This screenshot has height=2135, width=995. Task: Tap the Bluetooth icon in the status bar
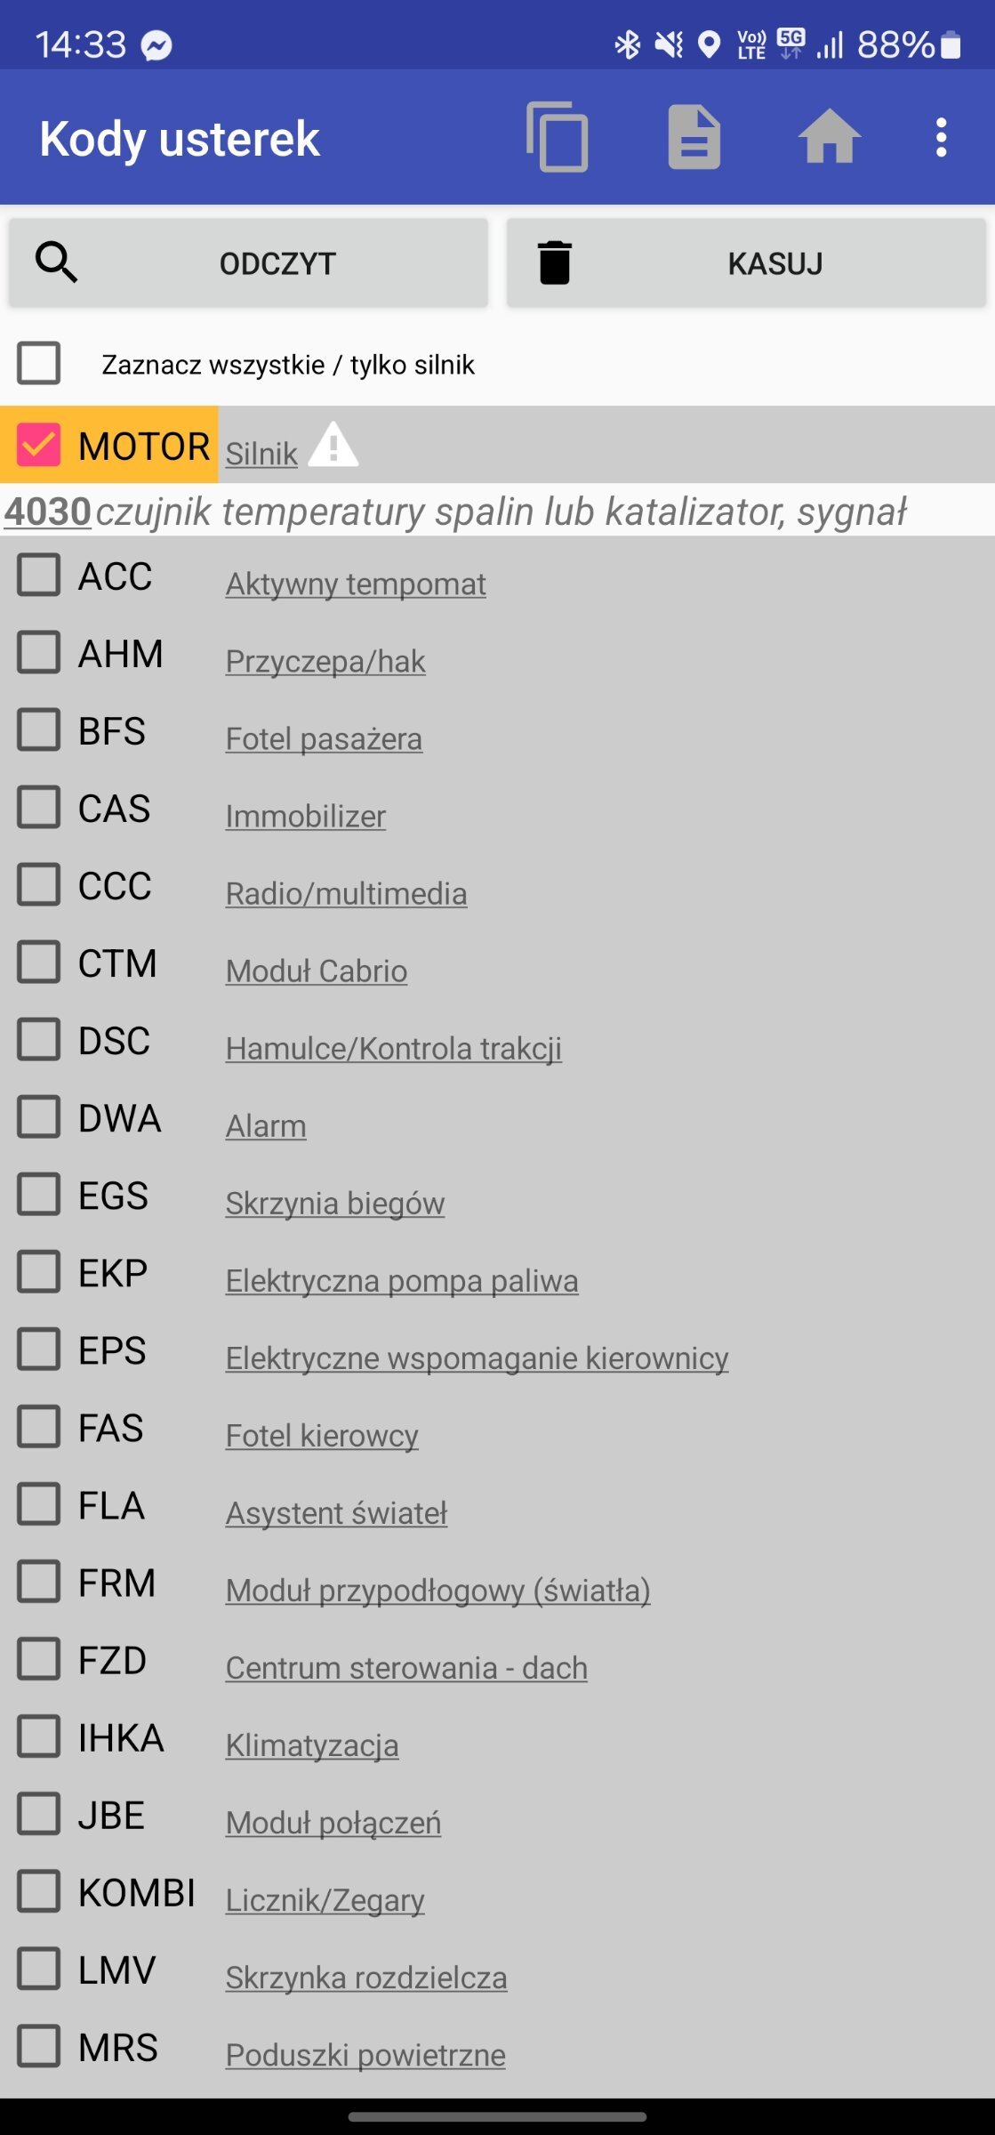pos(628,44)
